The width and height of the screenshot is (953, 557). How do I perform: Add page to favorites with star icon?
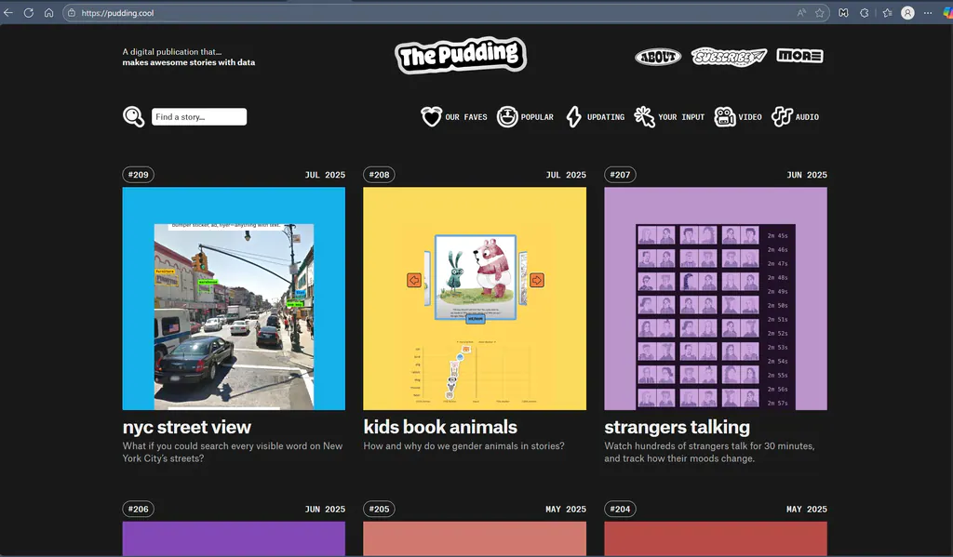click(820, 13)
